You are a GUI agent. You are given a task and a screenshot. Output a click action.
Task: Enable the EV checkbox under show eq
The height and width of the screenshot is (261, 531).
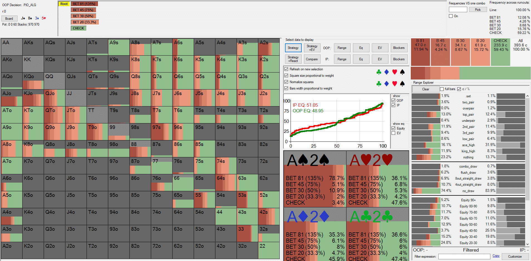point(394,133)
